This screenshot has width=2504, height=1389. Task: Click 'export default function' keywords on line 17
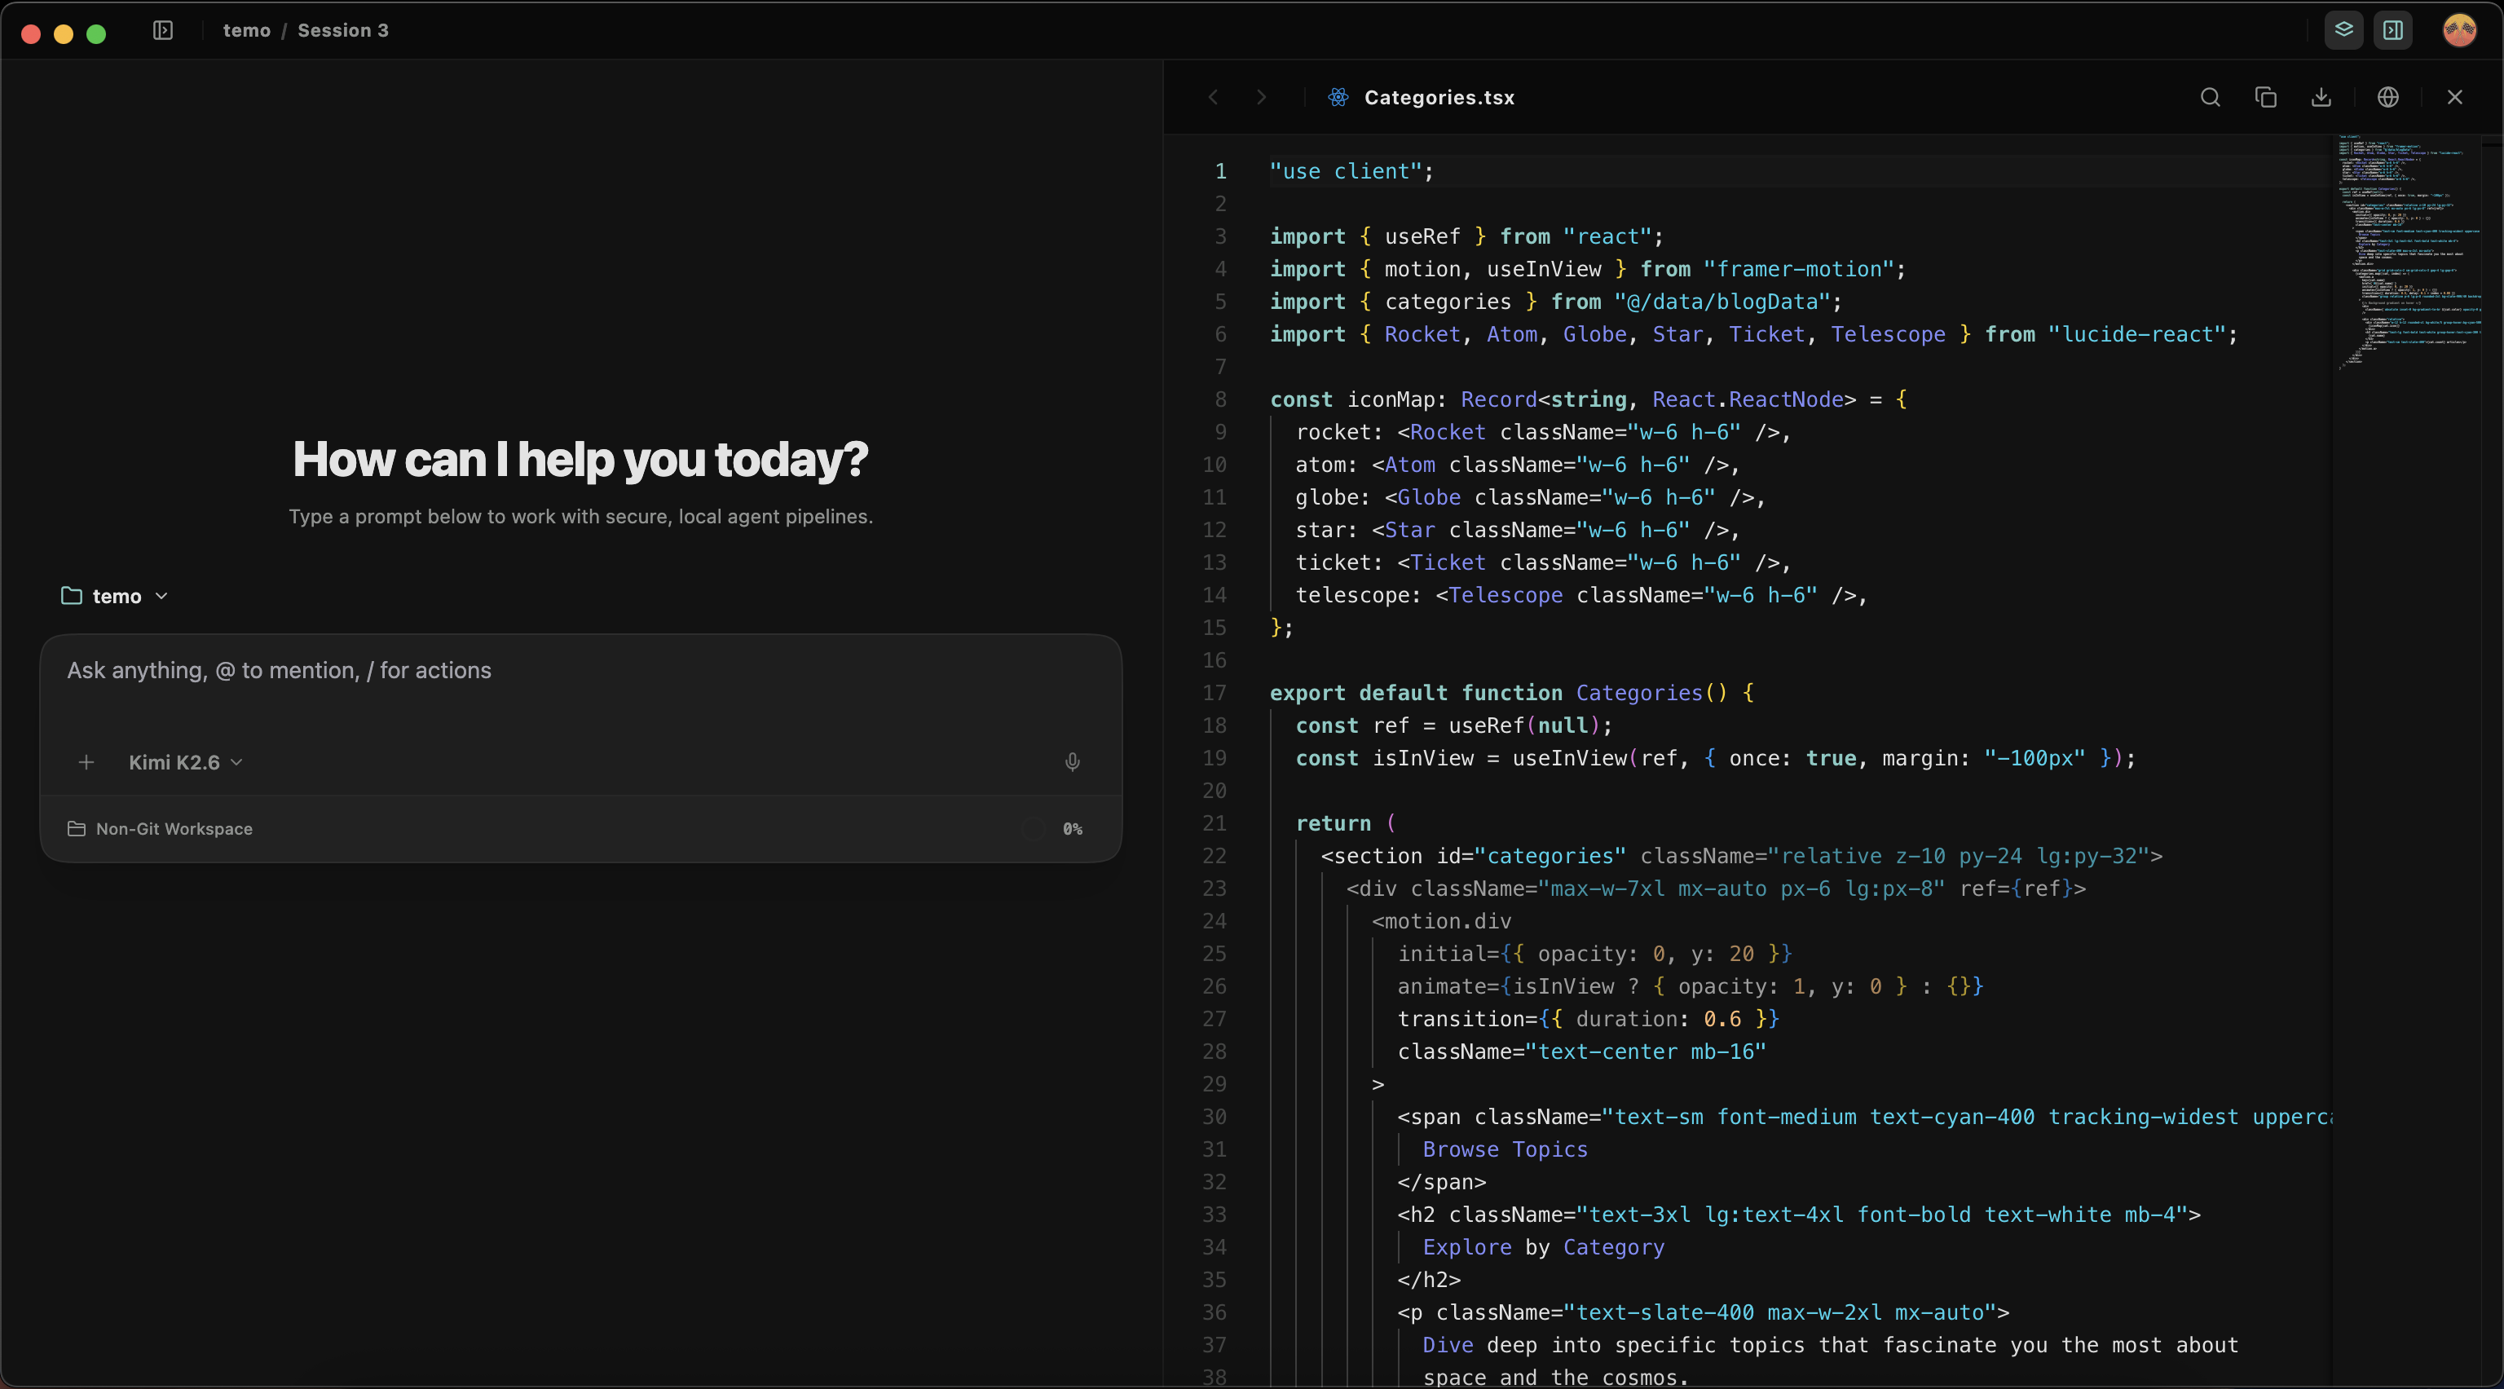(x=1415, y=693)
